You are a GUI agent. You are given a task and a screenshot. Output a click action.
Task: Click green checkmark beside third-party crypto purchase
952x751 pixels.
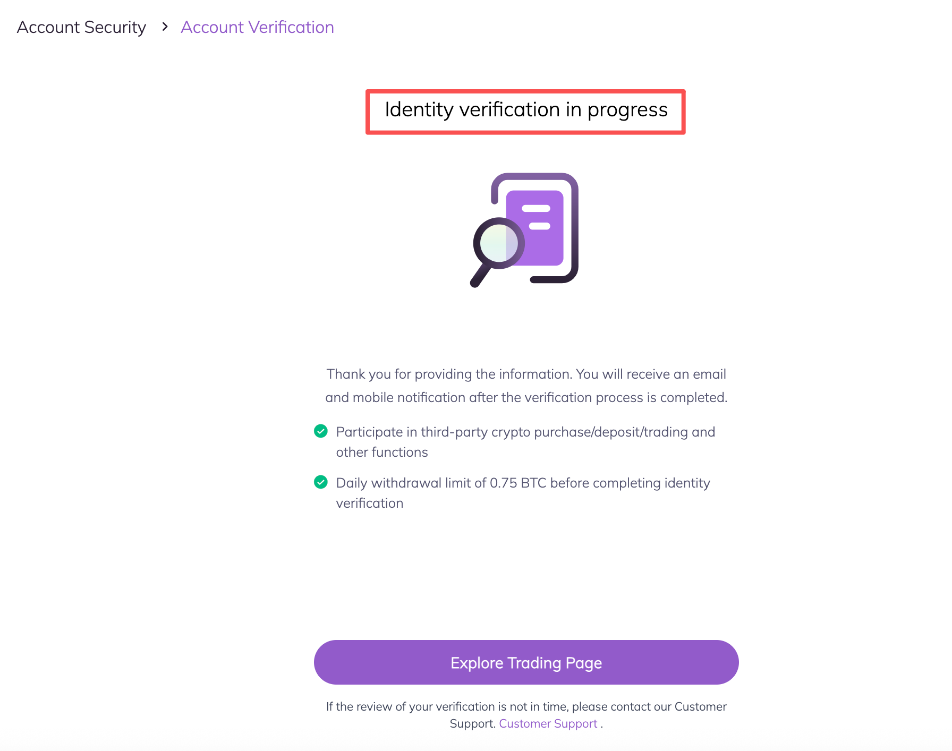(321, 431)
